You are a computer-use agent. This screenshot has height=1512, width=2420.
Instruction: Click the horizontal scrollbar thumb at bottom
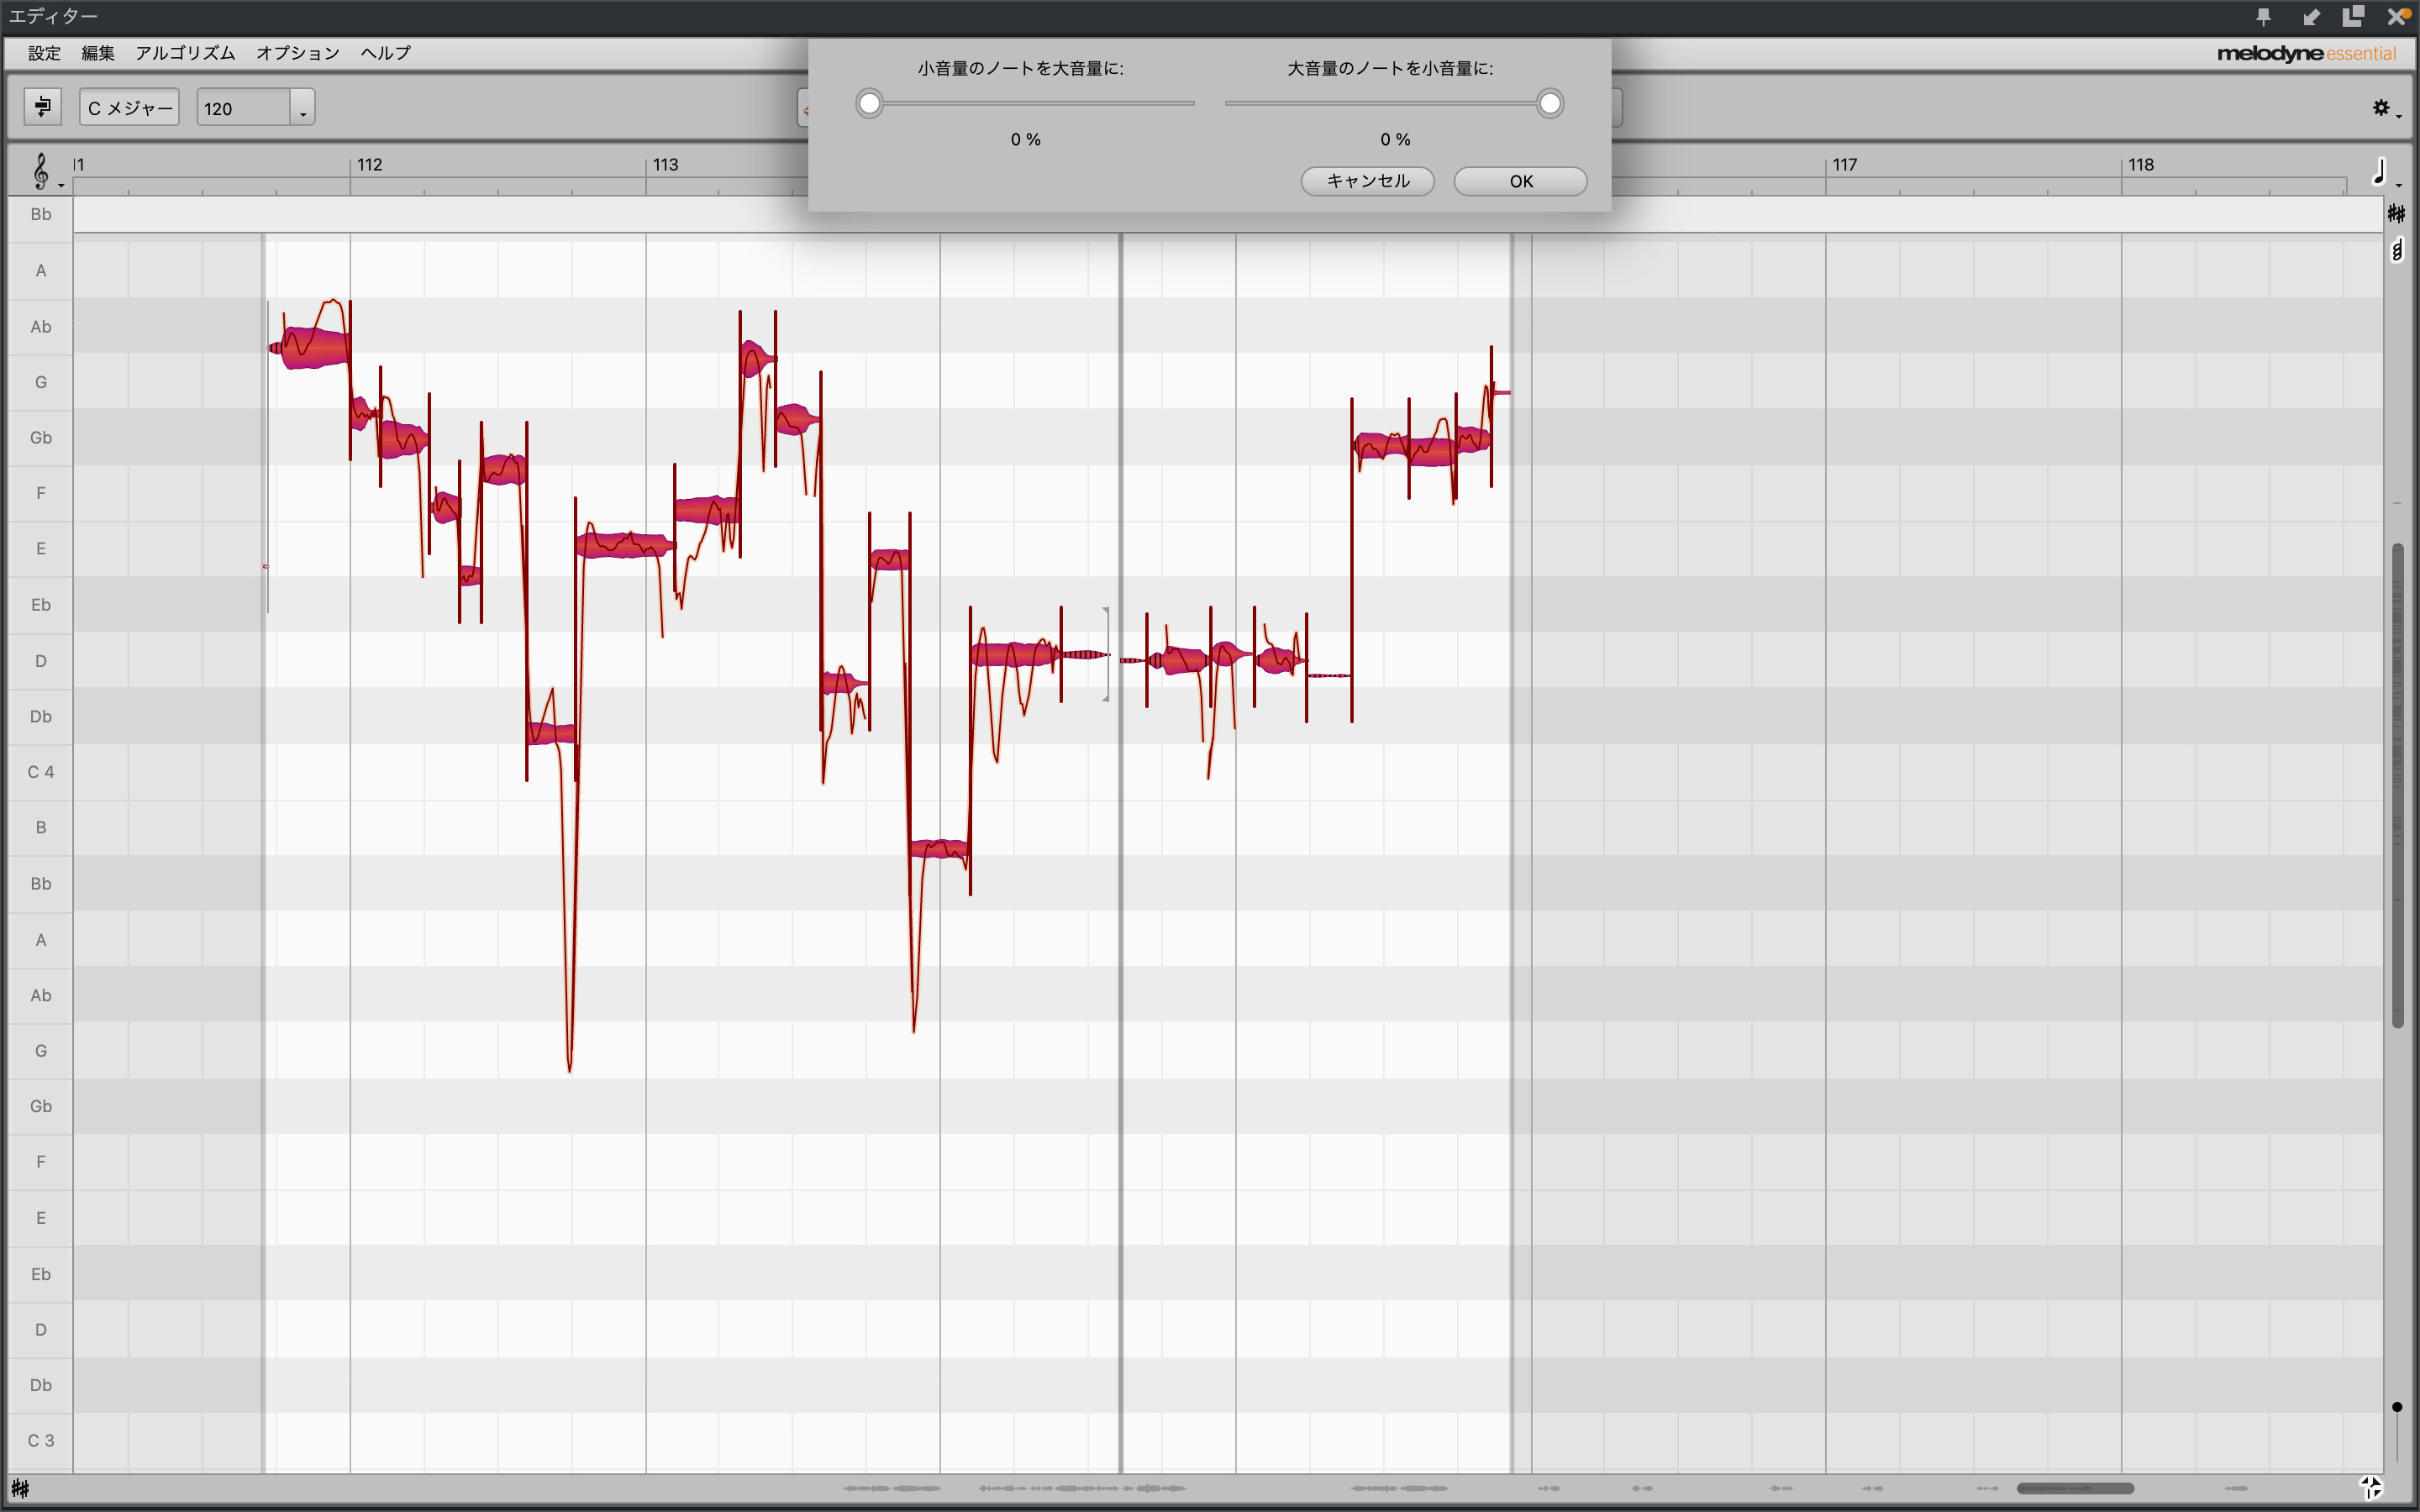pyautogui.click(x=2075, y=1488)
